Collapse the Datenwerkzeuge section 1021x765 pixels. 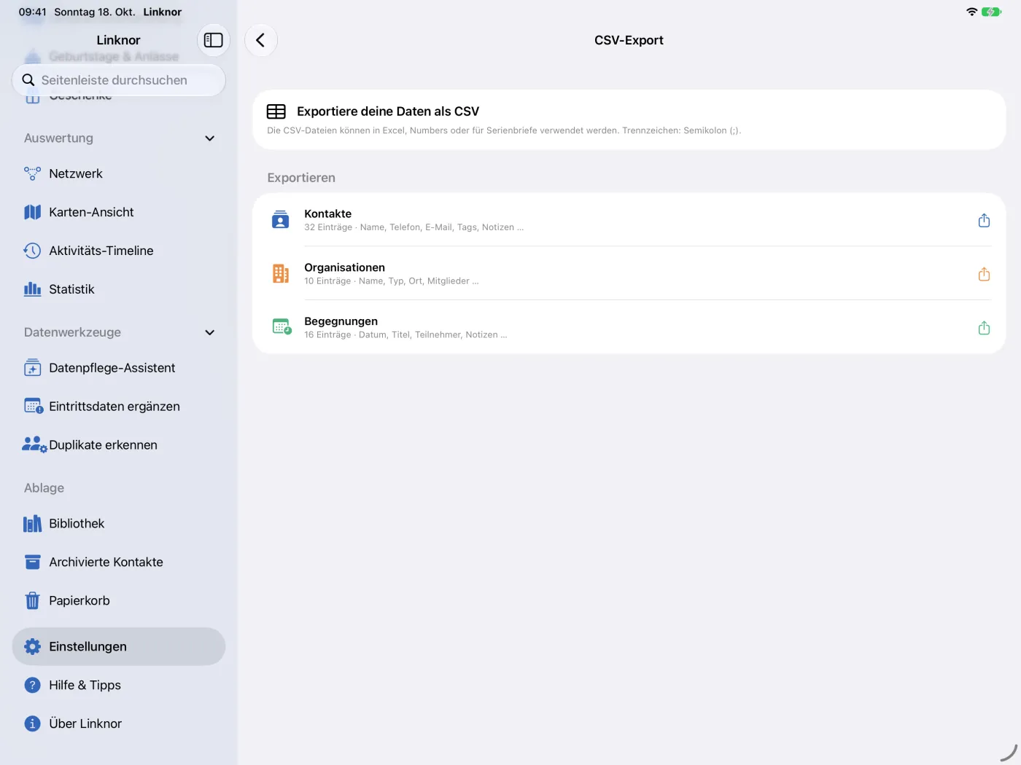tap(210, 332)
